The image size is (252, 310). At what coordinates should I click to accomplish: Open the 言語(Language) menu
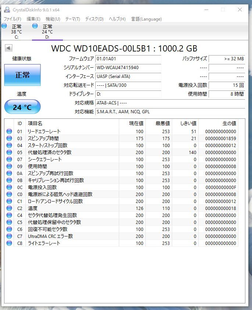pyautogui.click(x=146, y=19)
